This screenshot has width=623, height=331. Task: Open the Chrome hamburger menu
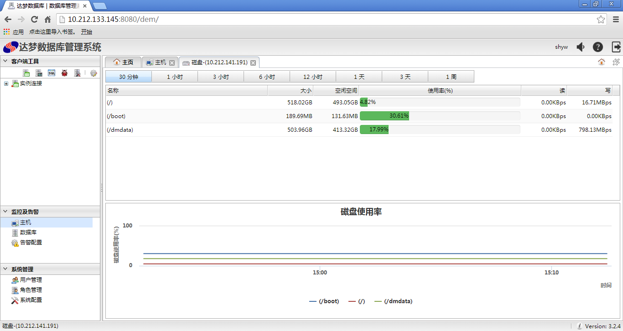(616, 19)
